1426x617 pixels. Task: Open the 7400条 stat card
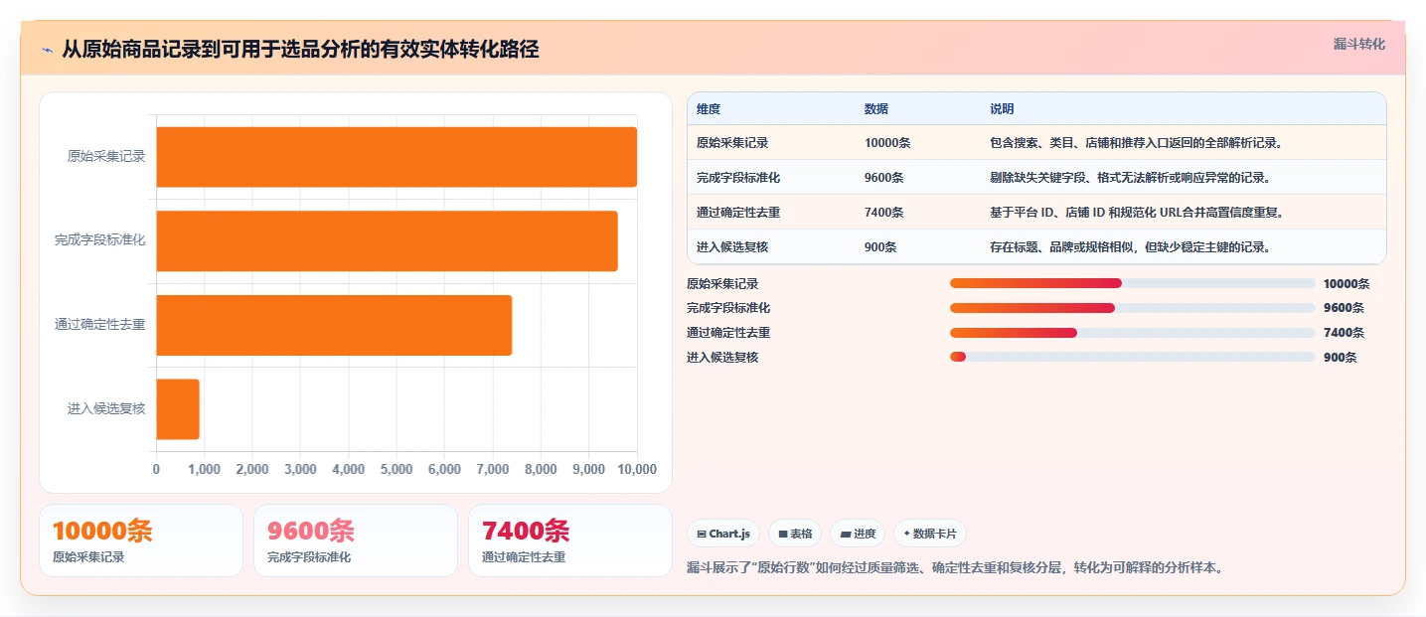tap(570, 540)
